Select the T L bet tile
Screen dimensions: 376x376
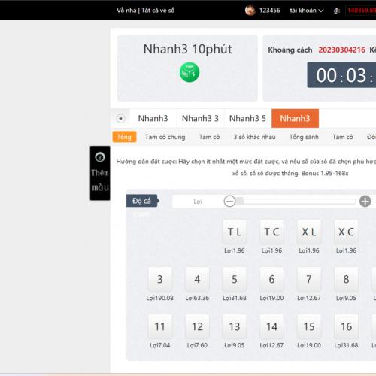(x=235, y=232)
